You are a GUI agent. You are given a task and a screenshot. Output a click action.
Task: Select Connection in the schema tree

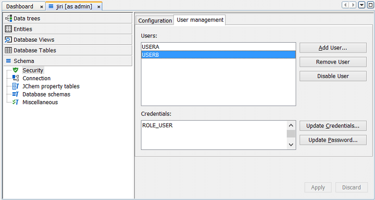36,78
